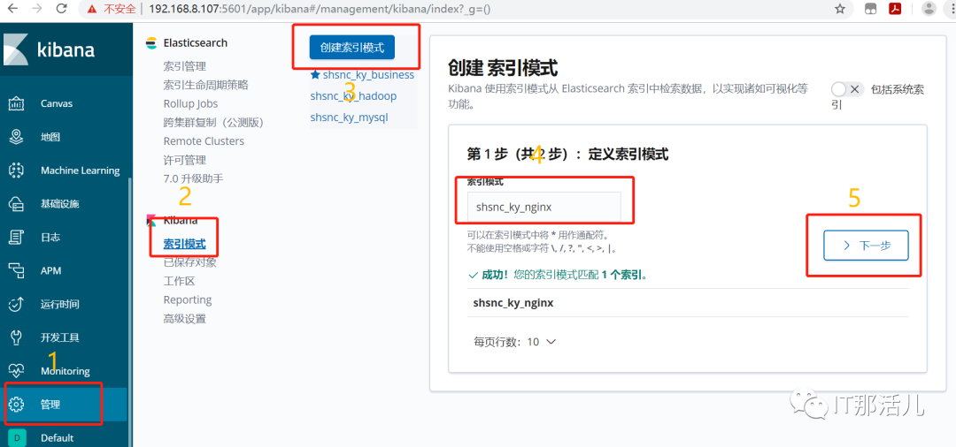
Task: Open 开发工具 dev tools icon
Action: (x=16, y=337)
